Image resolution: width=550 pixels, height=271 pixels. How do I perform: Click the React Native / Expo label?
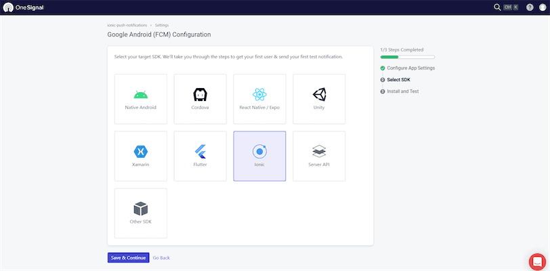pos(259,108)
